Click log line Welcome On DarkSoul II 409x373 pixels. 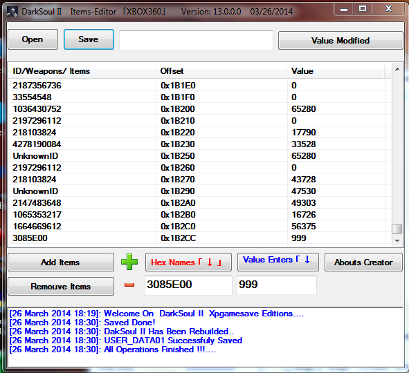coord(156,314)
